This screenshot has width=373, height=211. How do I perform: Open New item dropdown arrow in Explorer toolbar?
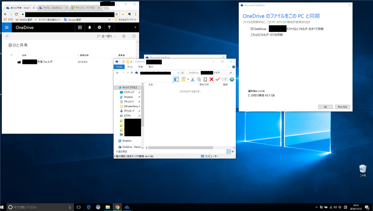coord(188,79)
